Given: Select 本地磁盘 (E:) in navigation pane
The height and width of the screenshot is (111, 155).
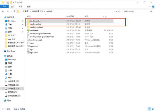Looking at the screenshot, I should coord(13,88).
